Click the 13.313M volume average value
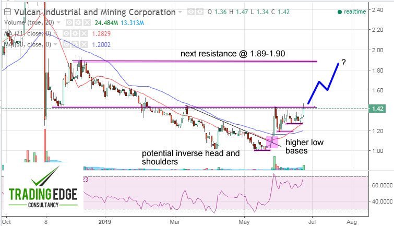The width and height of the screenshot is (394, 226). pyautogui.click(x=132, y=23)
